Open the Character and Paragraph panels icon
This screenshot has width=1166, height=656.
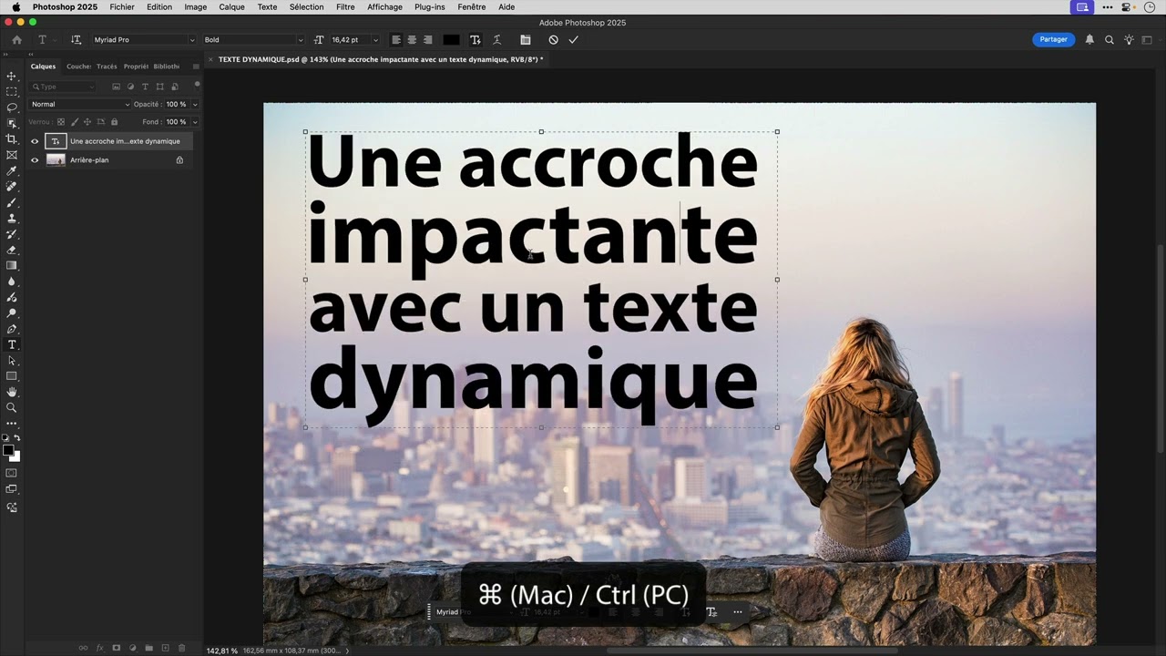click(x=526, y=40)
